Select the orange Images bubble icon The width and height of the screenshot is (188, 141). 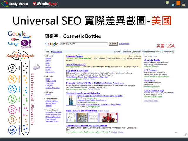coord(12,79)
